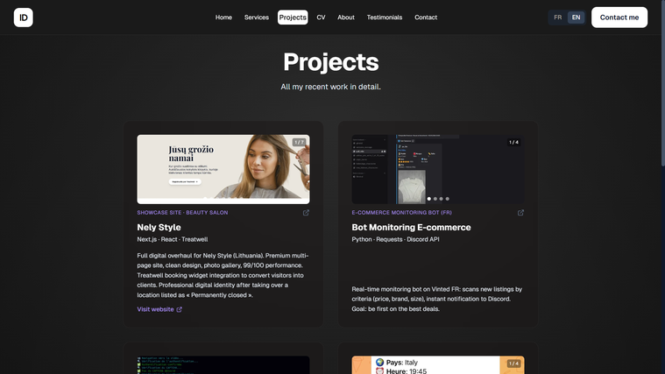Image resolution: width=665 pixels, height=374 pixels.
Task: Click the Projects page heading
Action: coord(331,62)
